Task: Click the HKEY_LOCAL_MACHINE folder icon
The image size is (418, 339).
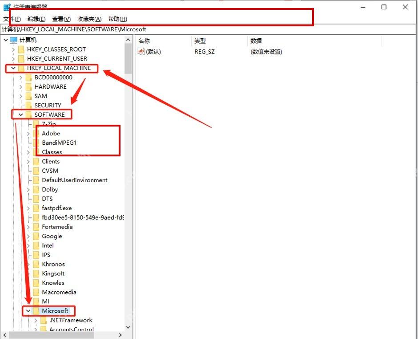Action: point(21,68)
